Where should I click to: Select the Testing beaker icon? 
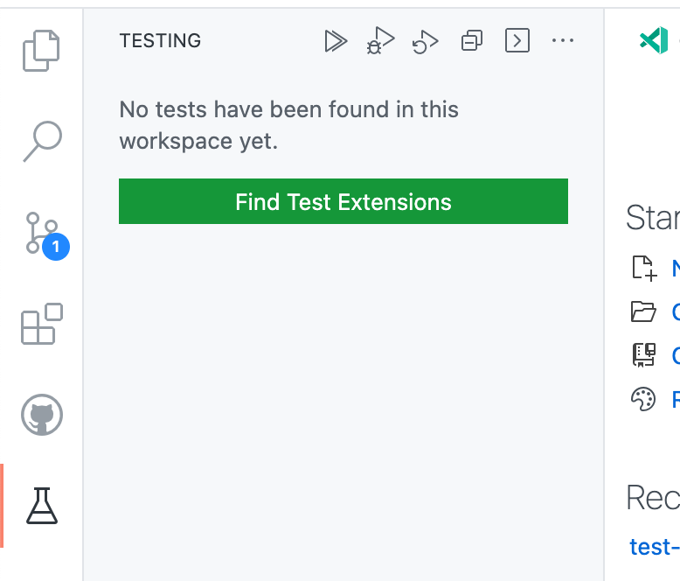(x=41, y=506)
